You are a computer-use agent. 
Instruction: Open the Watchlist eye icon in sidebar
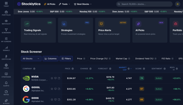pos(6,22)
